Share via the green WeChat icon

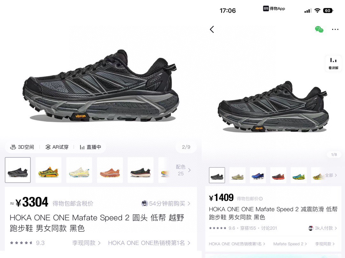319,29
